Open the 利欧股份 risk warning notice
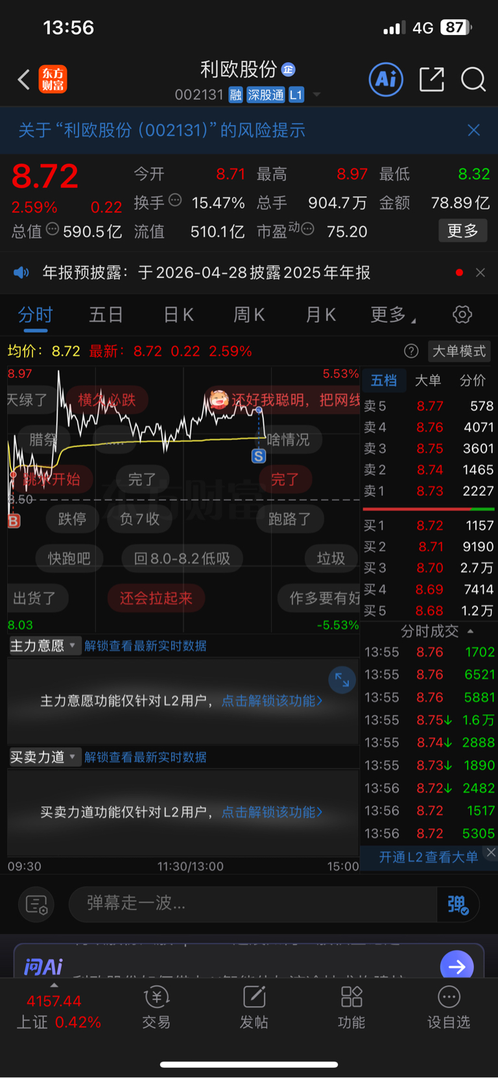 [x=161, y=130]
